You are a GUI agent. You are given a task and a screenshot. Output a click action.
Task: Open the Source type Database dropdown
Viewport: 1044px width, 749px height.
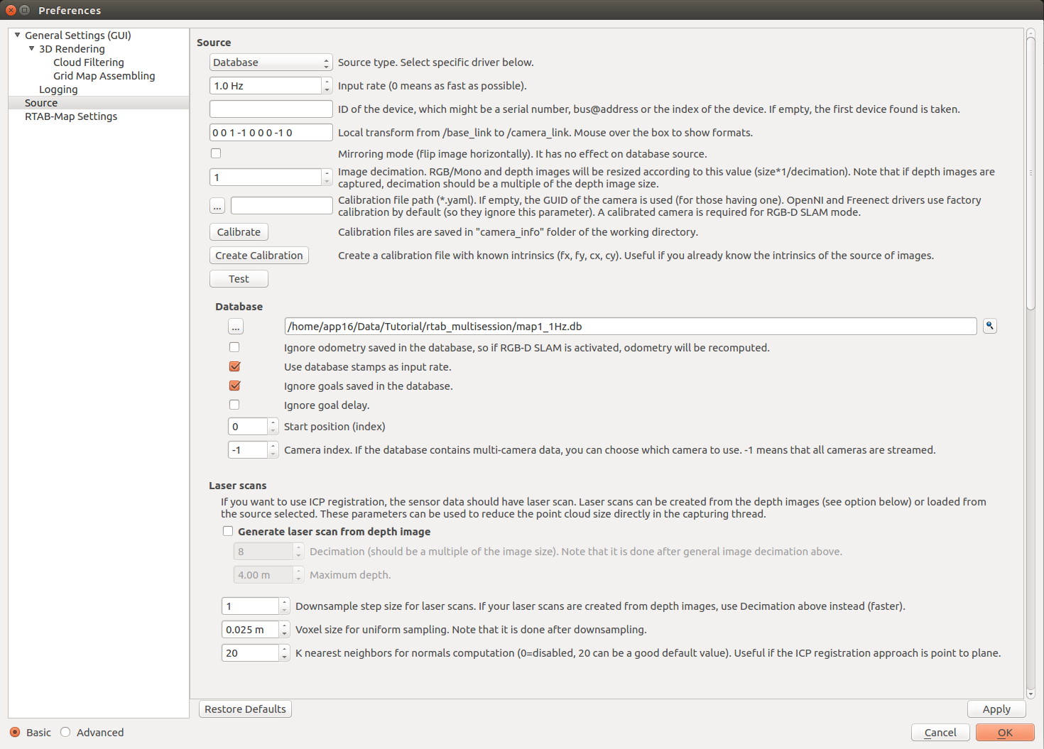[x=271, y=62]
